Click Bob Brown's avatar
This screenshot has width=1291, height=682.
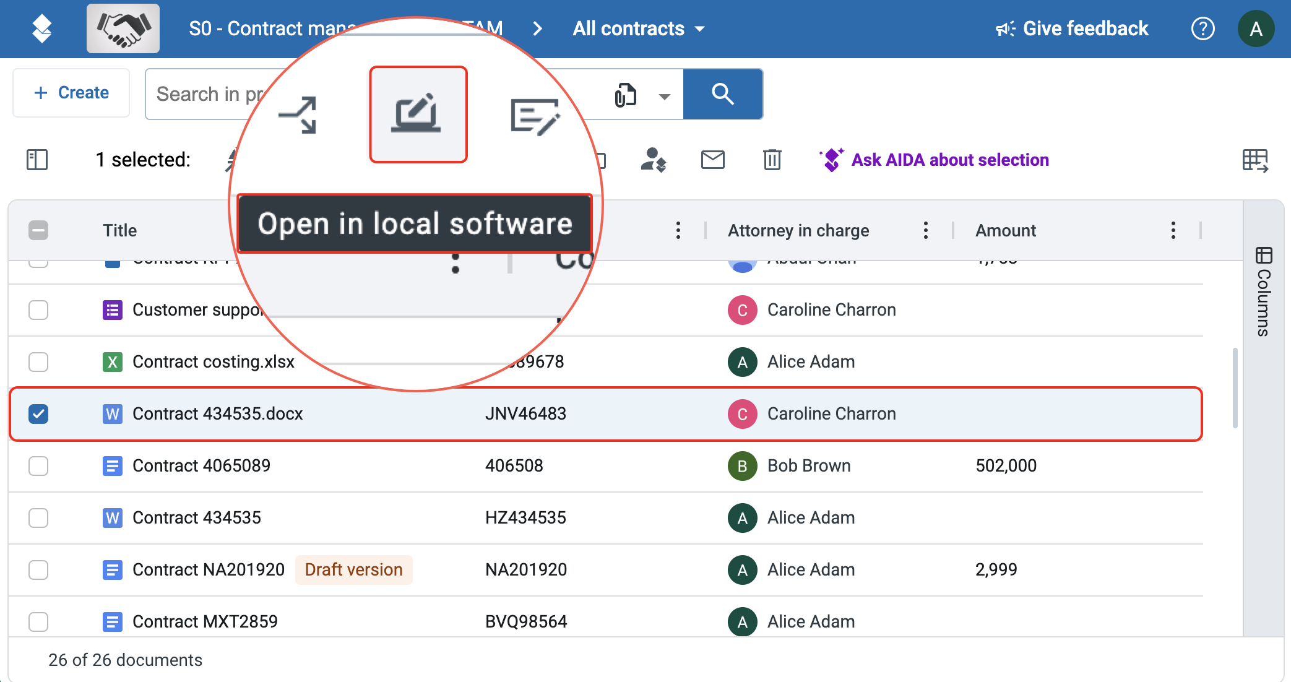[x=743, y=466]
